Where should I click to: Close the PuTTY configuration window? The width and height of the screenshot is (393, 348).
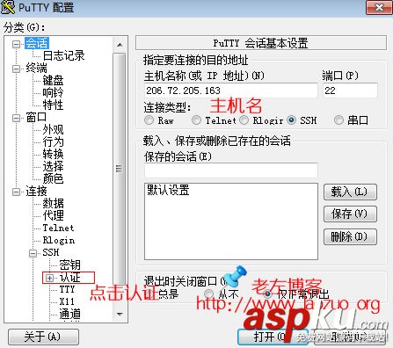(379, 7)
